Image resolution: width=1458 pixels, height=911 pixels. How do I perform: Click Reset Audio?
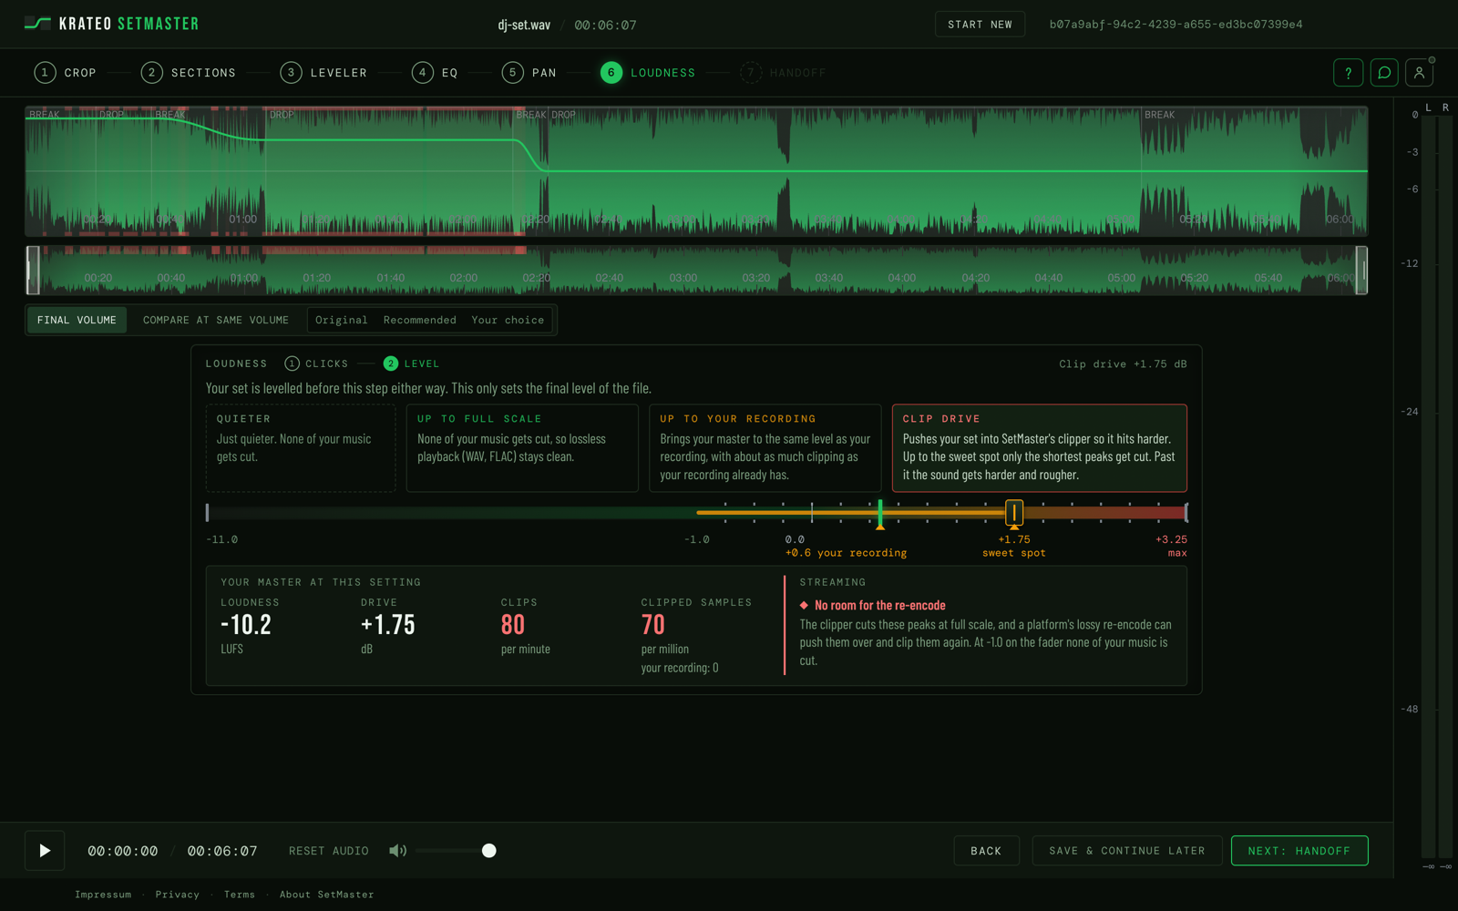329,851
